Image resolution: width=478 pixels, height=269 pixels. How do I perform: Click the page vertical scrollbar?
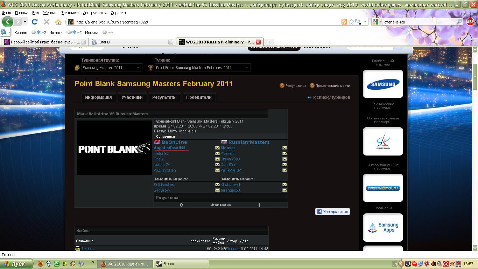tap(475, 140)
